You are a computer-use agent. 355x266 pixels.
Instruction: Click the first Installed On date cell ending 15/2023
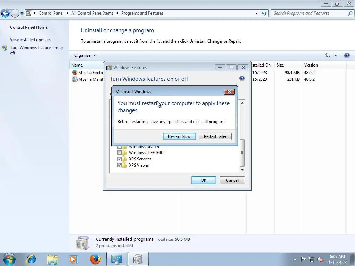(x=259, y=73)
